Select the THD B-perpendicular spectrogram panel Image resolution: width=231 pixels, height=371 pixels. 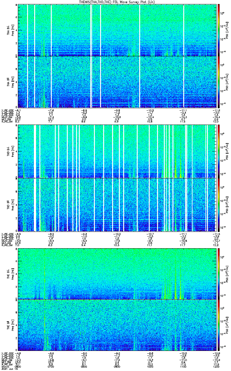click(117, 151)
